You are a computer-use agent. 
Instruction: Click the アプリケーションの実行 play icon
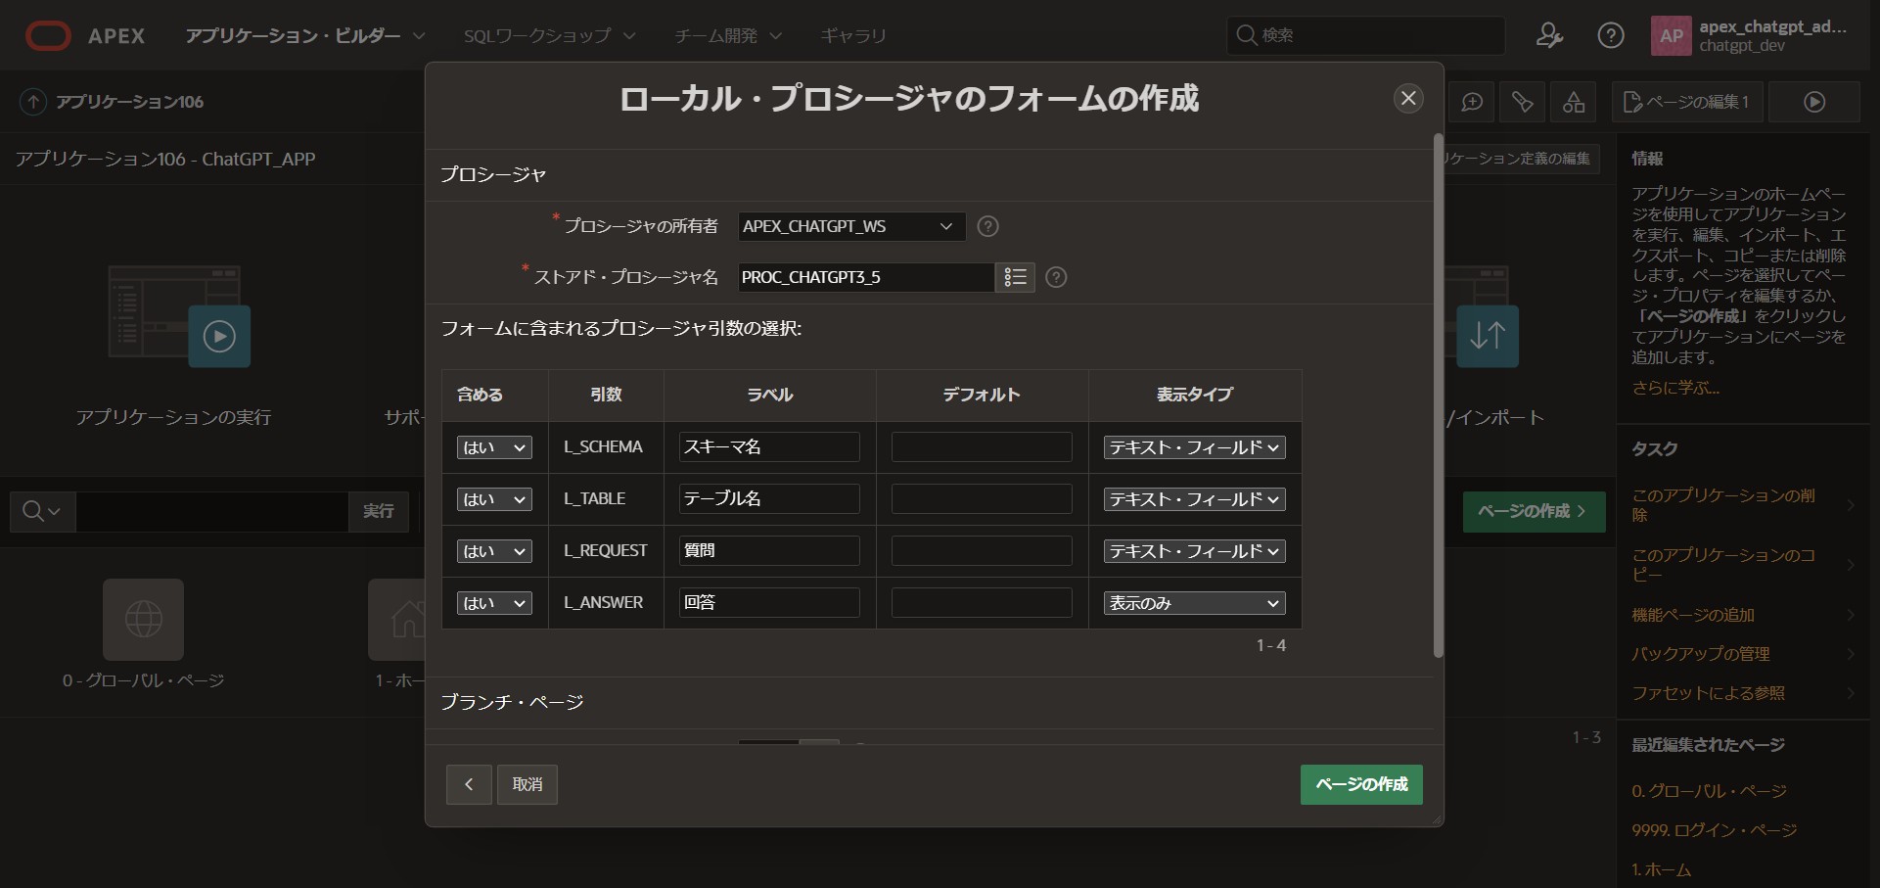219,336
